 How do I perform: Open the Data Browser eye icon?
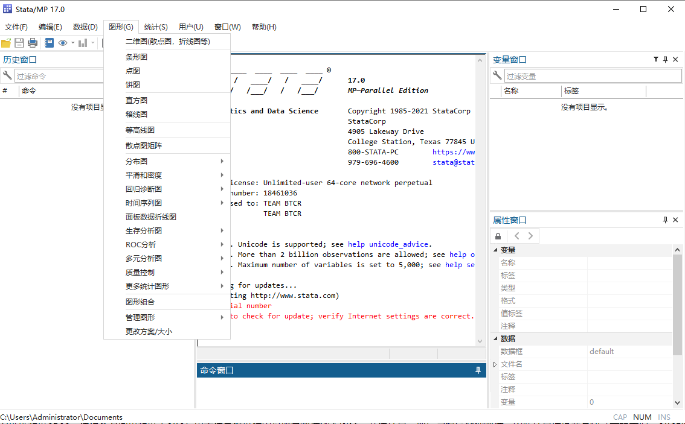(62, 43)
